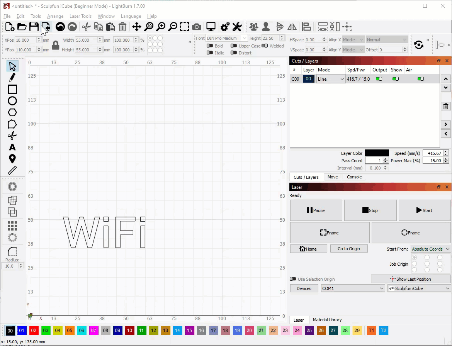Disable Output for layer C00
This screenshot has width=452, height=346.
pyautogui.click(x=379, y=79)
